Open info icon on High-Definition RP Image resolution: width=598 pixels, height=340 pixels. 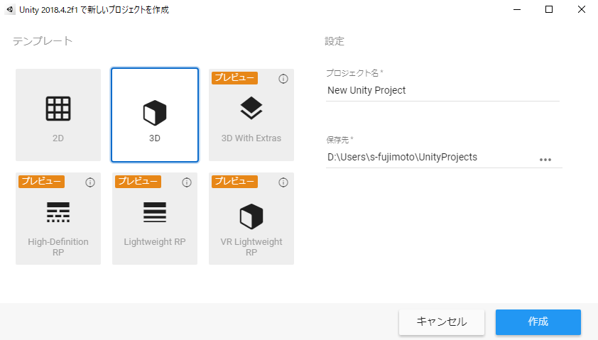90,182
